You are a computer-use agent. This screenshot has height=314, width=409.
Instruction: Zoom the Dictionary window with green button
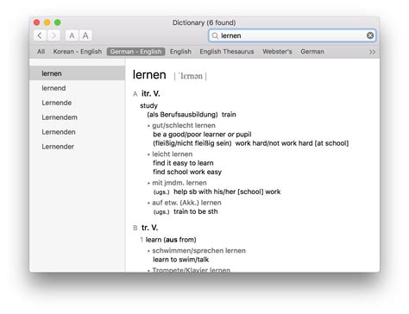[x=58, y=22]
